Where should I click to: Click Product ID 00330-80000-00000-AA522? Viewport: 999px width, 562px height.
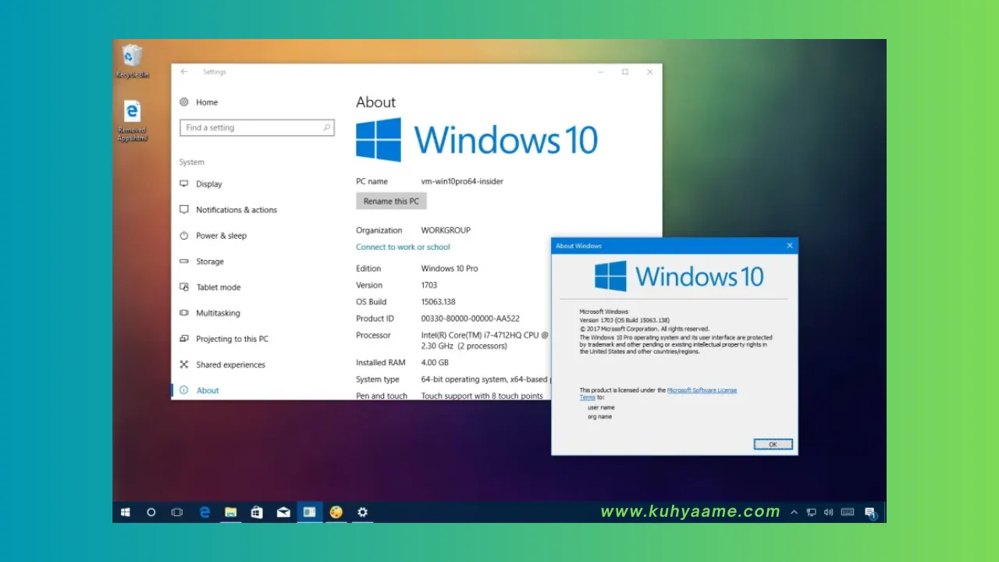coord(470,318)
